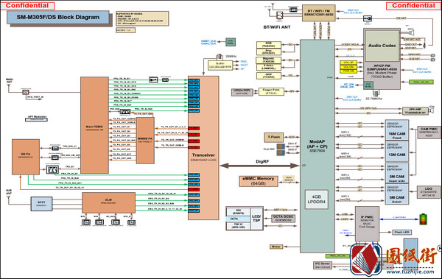Click the receiver speaker icon near Audio Codec
Viewport: 442px width, 279px height.
coord(410,32)
